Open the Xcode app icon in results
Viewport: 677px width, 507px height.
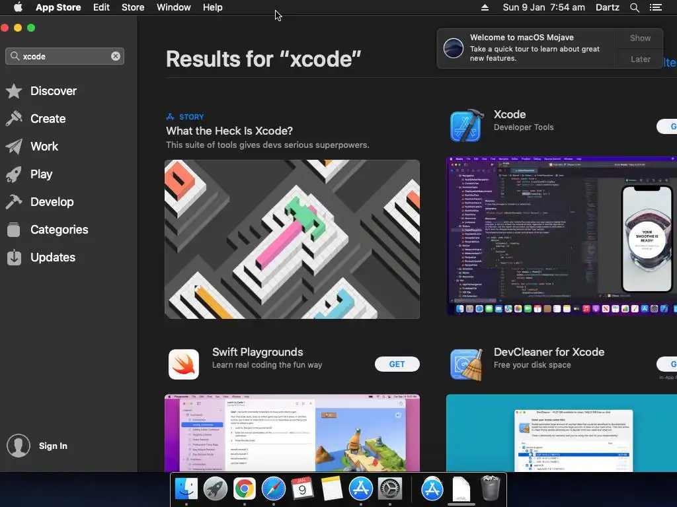click(466, 126)
